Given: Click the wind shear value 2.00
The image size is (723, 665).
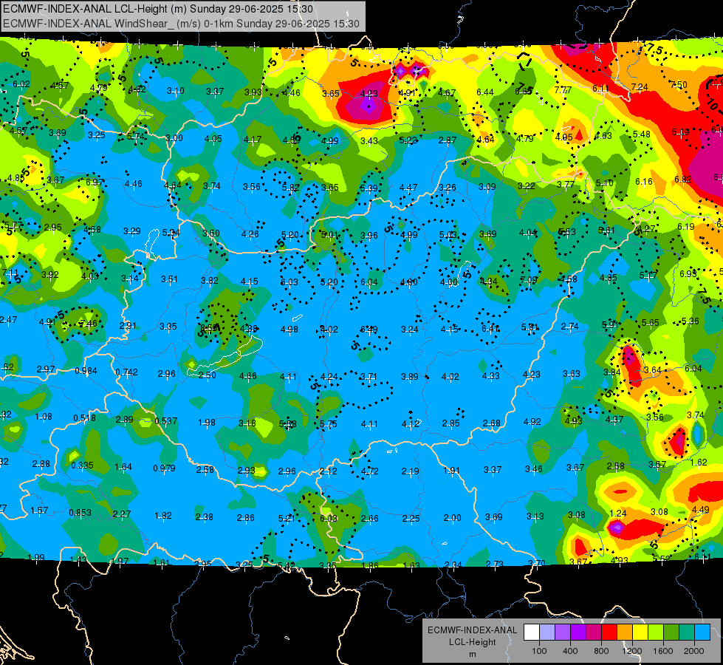Looking at the screenshot, I should [452, 518].
